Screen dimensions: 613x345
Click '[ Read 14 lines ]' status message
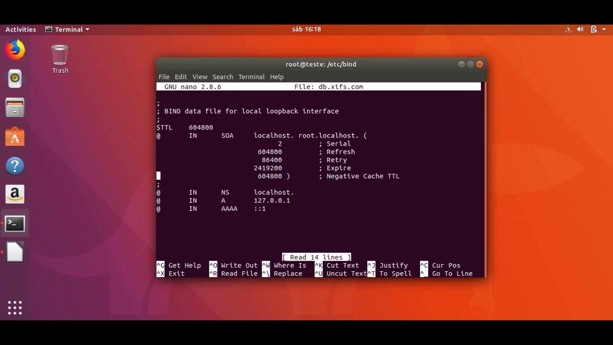(316, 257)
